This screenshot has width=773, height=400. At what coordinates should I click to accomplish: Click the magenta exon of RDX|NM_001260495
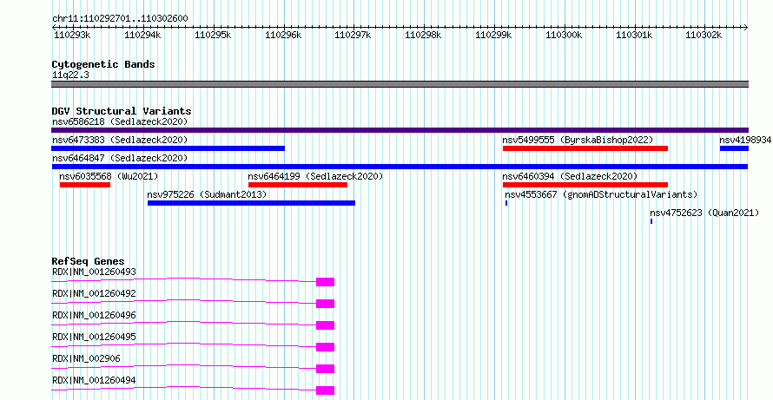[326, 347]
